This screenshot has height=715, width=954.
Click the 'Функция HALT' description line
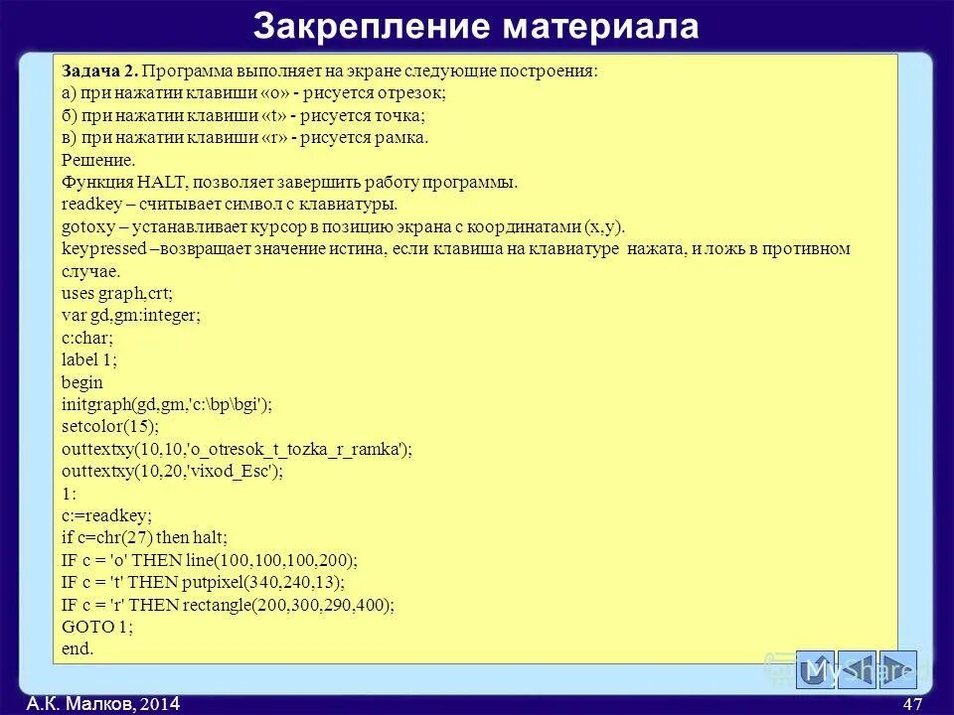(x=289, y=182)
